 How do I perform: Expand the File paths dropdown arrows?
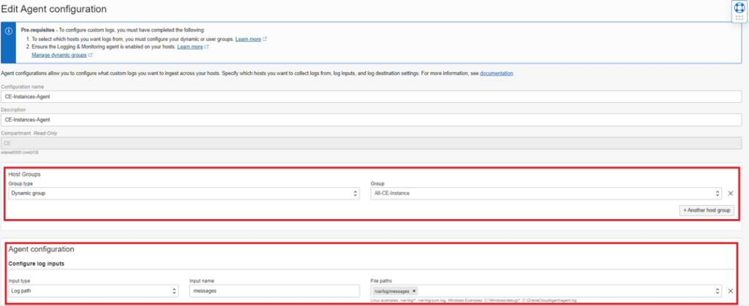(718, 291)
